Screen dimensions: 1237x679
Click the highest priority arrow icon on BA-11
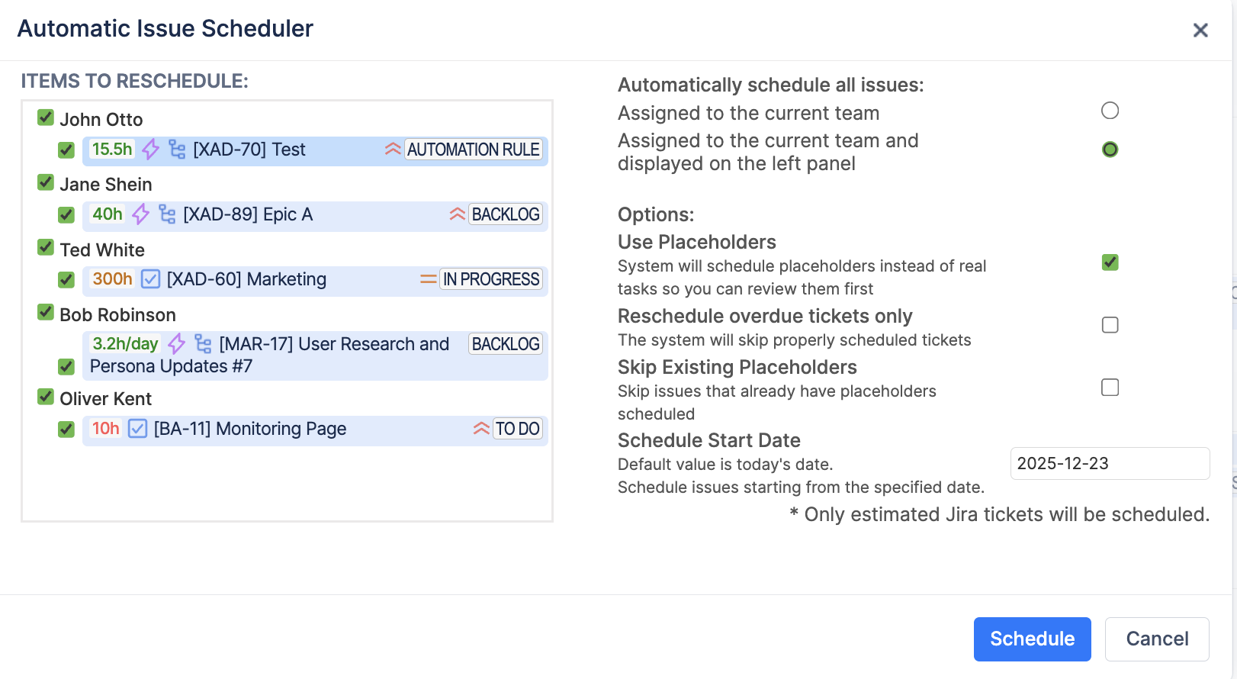point(481,429)
